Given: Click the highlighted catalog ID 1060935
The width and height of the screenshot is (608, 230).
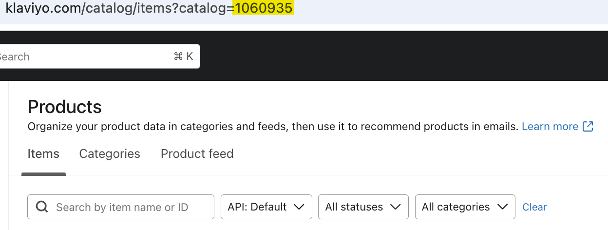Looking at the screenshot, I should coord(263,8).
